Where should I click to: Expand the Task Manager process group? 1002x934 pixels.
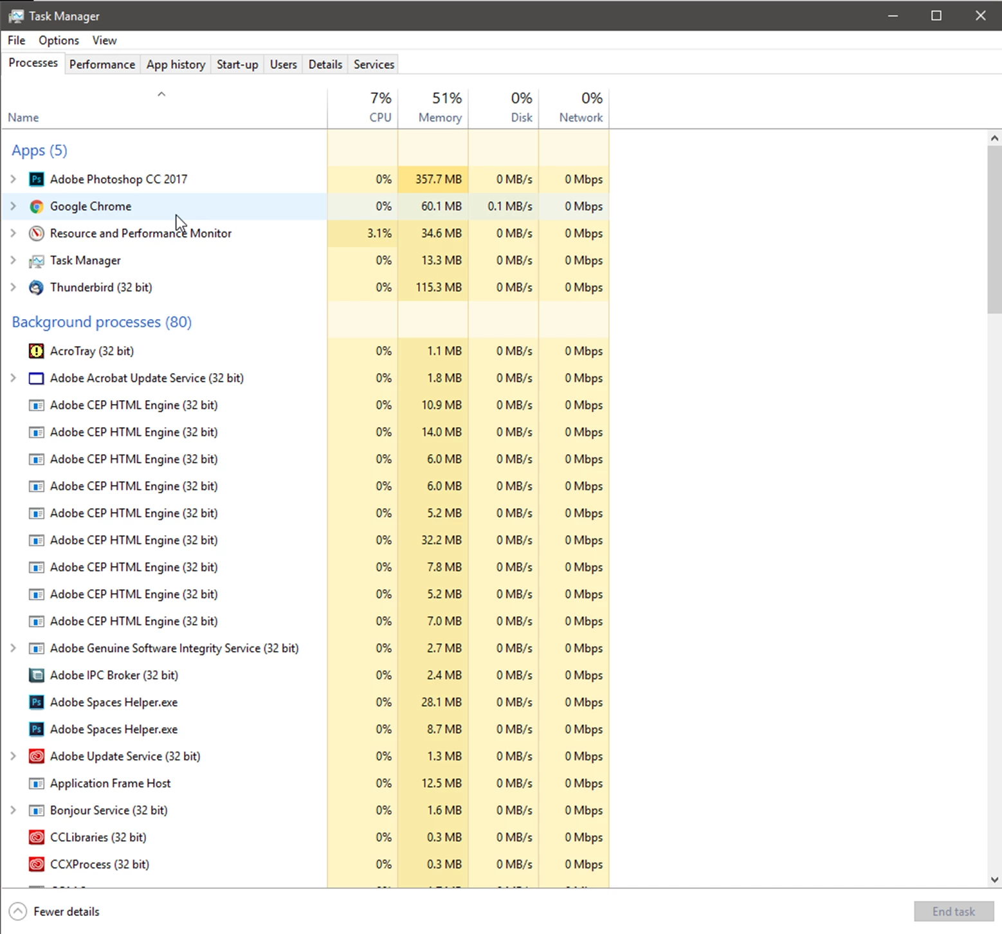pos(13,261)
